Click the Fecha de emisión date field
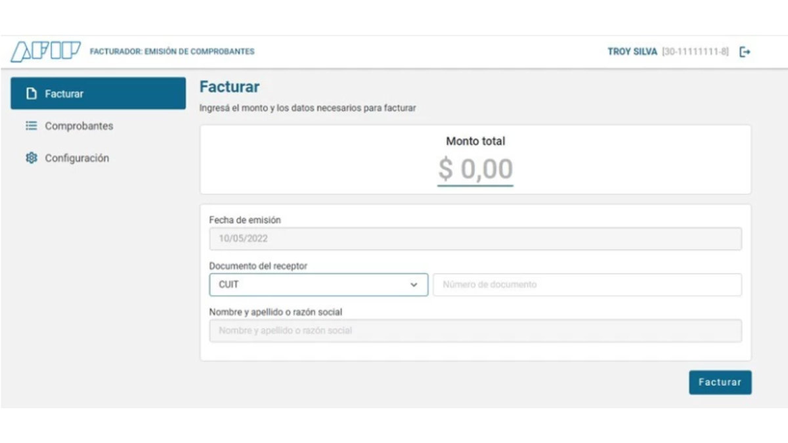This screenshot has height=443, width=788. (x=475, y=239)
